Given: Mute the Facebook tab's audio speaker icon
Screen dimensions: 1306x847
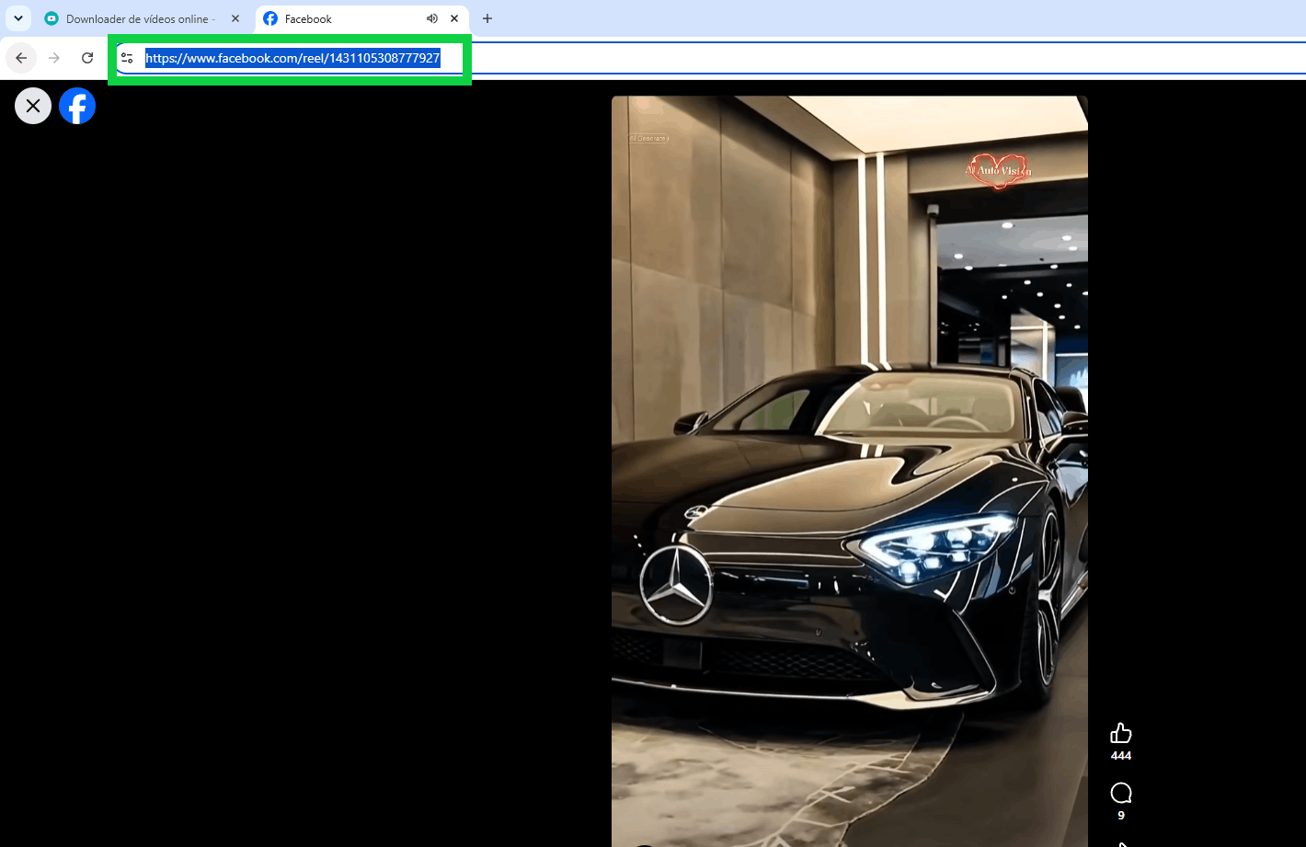Looking at the screenshot, I should click(x=432, y=18).
